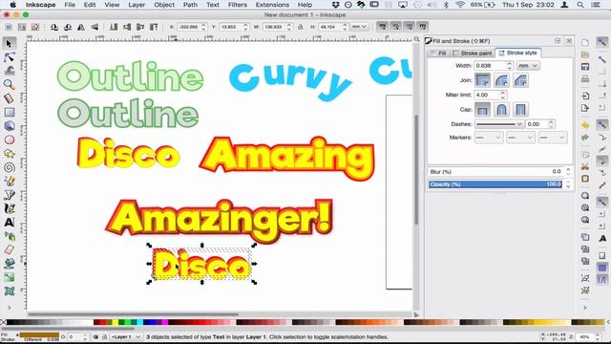The width and height of the screenshot is (611, 344).
Task: Select the Gradient tool
Action: coord(10,278)
